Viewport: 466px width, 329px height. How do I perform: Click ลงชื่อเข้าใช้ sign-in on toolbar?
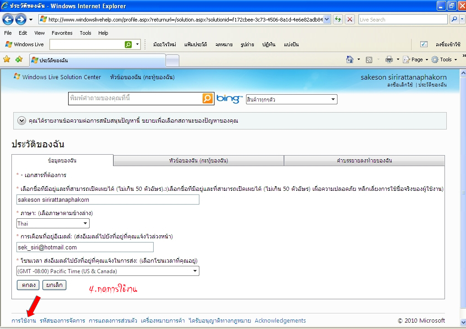448,45
